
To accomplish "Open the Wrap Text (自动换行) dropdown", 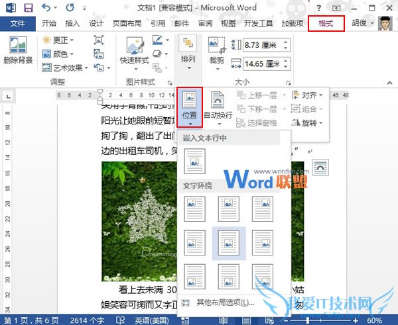I will [x=218, y=107].
